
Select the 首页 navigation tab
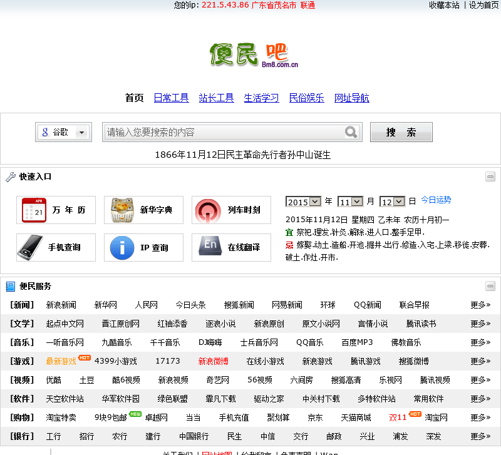tap(134, 98)
